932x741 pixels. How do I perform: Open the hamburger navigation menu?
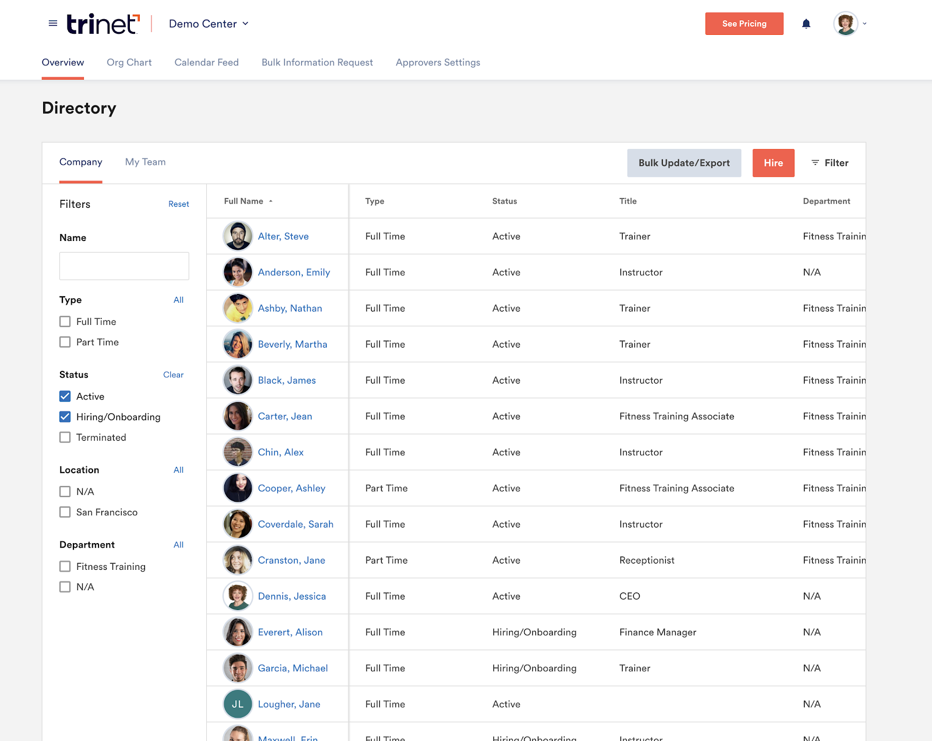pos(53,23)
